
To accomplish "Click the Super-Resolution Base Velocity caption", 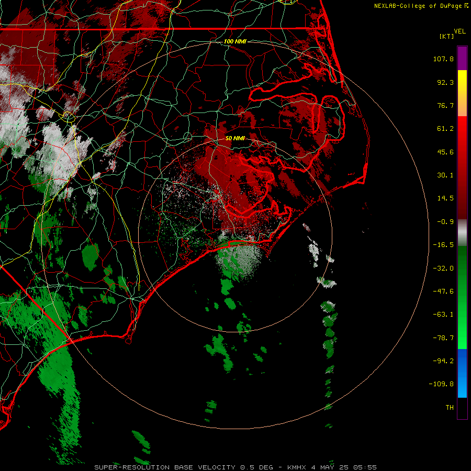I will 235,467.
